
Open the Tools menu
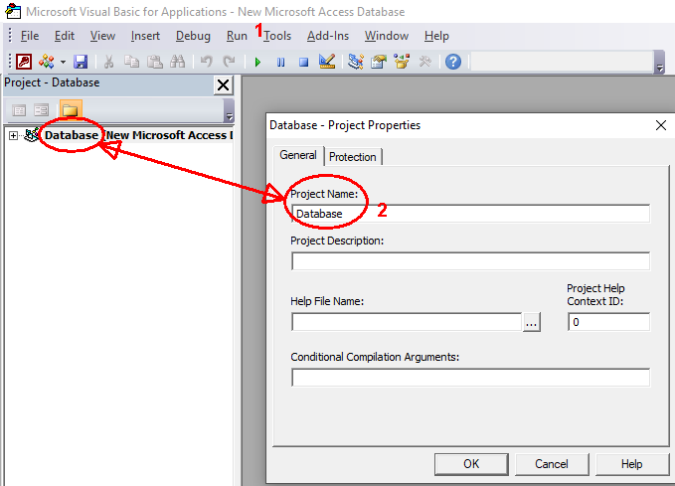click(x=277, y=36)
